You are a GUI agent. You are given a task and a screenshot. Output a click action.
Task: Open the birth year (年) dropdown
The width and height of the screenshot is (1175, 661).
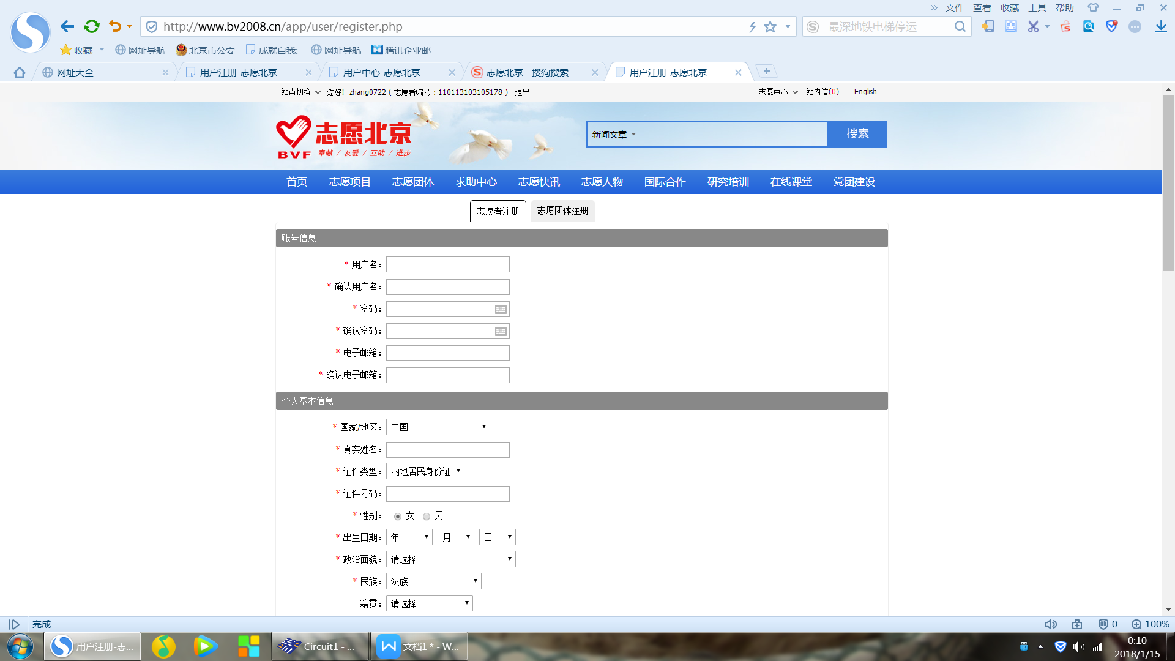409,537
